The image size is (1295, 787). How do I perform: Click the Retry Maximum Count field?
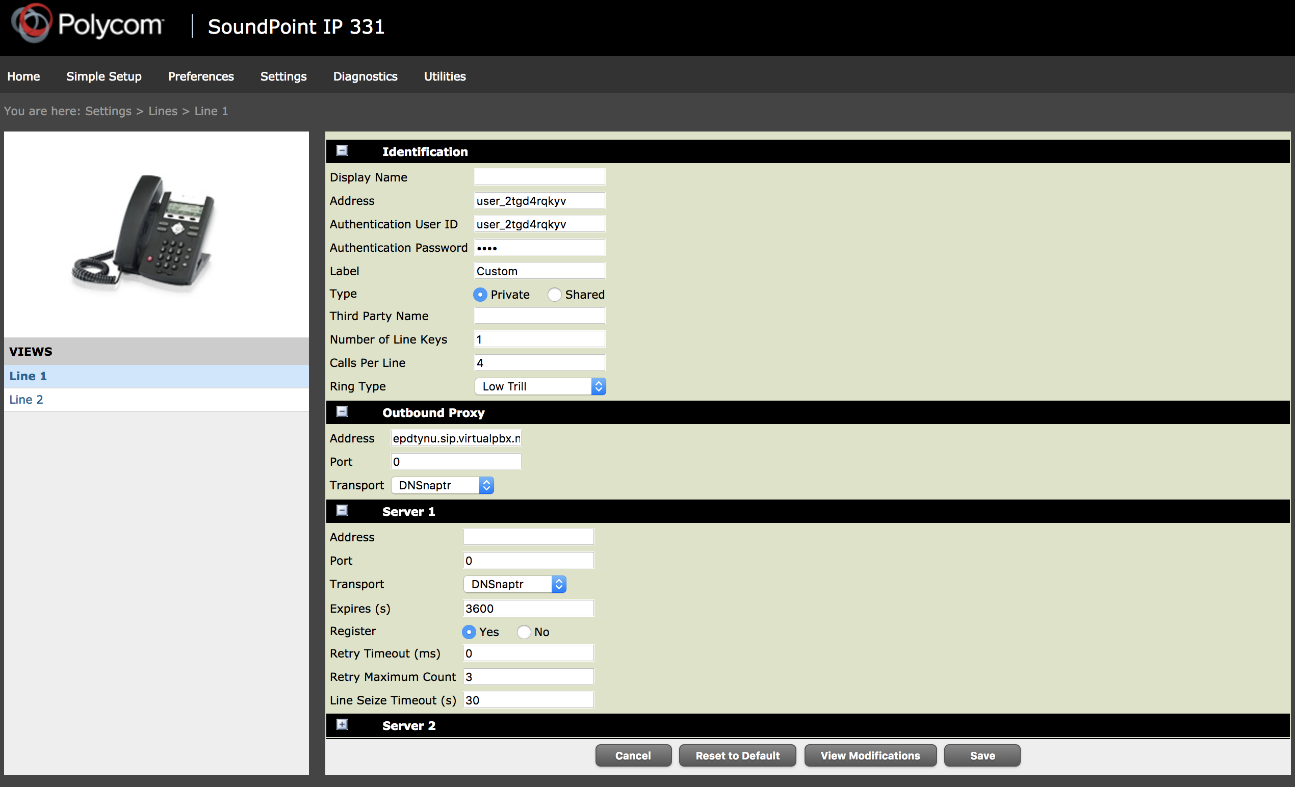coord(529,677)
